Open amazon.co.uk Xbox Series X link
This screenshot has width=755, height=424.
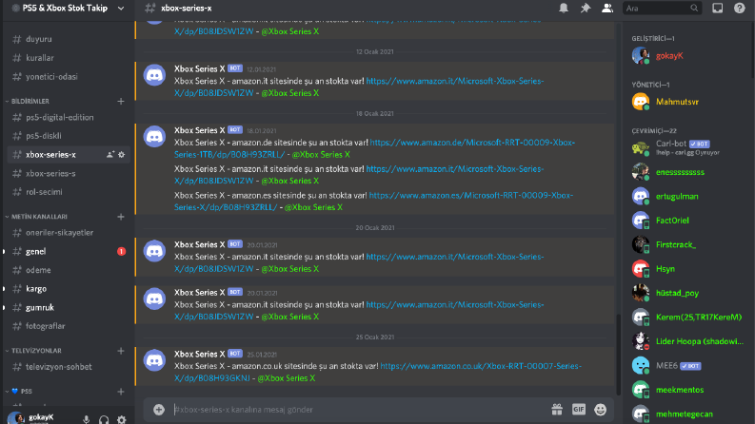(x=377, y=372)
